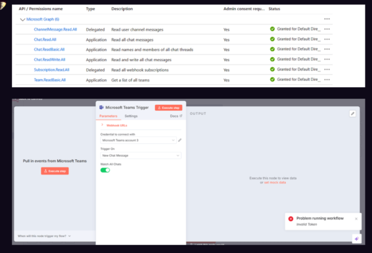Open the Credential to connect with dropdown
Screen dimensions: 372x253
coord(138,140)
